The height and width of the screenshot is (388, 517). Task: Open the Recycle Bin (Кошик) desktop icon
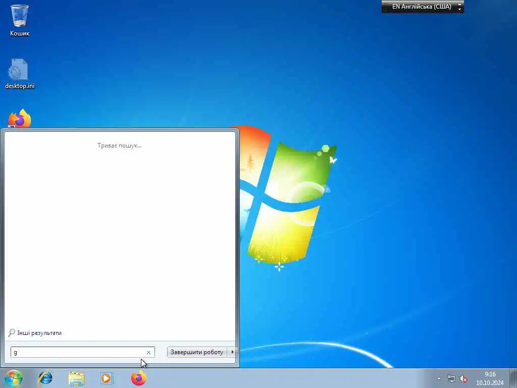click(20, 19)
